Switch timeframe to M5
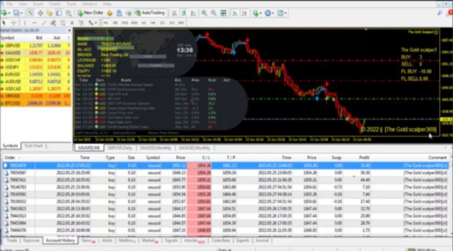 point(115,23)
